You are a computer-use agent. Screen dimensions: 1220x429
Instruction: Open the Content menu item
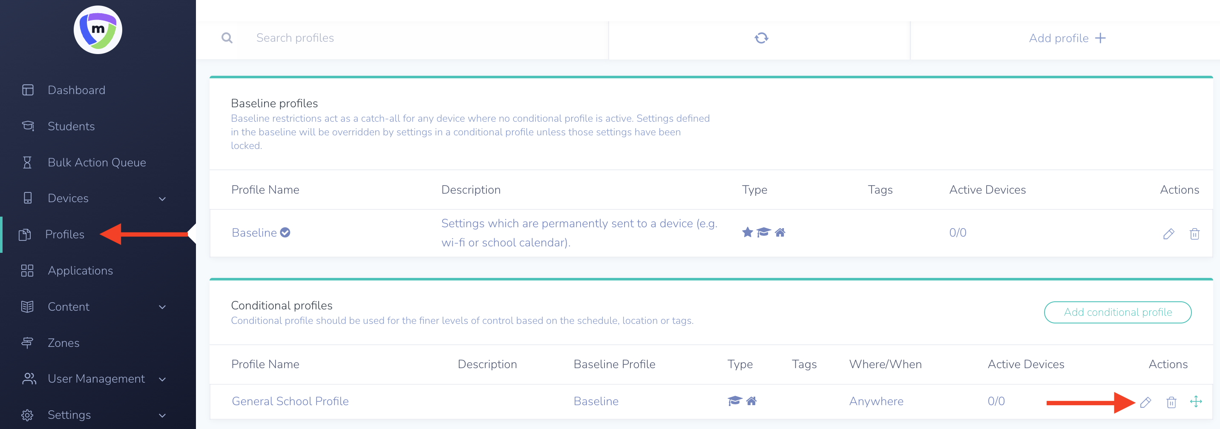tap(68, 306)
